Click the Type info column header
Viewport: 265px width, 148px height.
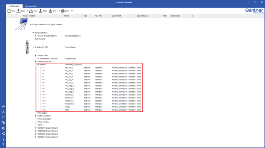[102, 16]
